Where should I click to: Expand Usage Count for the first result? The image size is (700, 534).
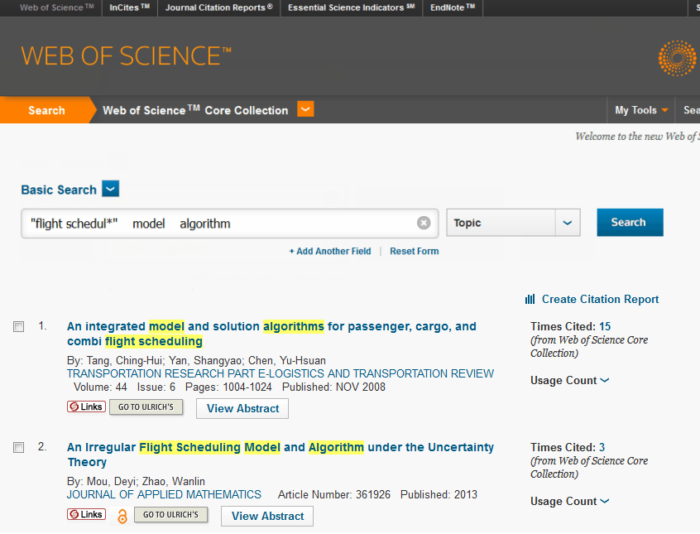tap(569, 380)
